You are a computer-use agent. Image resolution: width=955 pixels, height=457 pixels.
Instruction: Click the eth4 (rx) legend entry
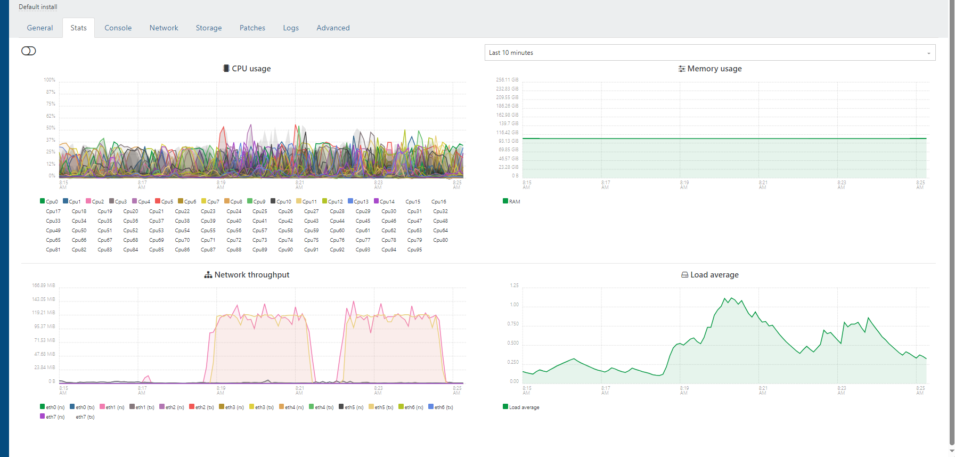tap(291, 407)
